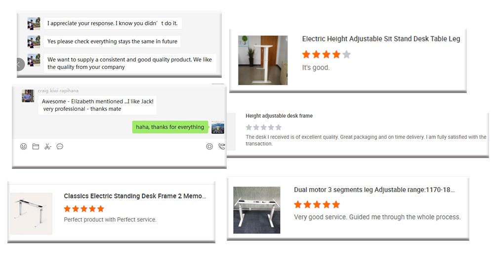
Task: Click craig kiwi rapihana's avatar
Action: (28, 96)
